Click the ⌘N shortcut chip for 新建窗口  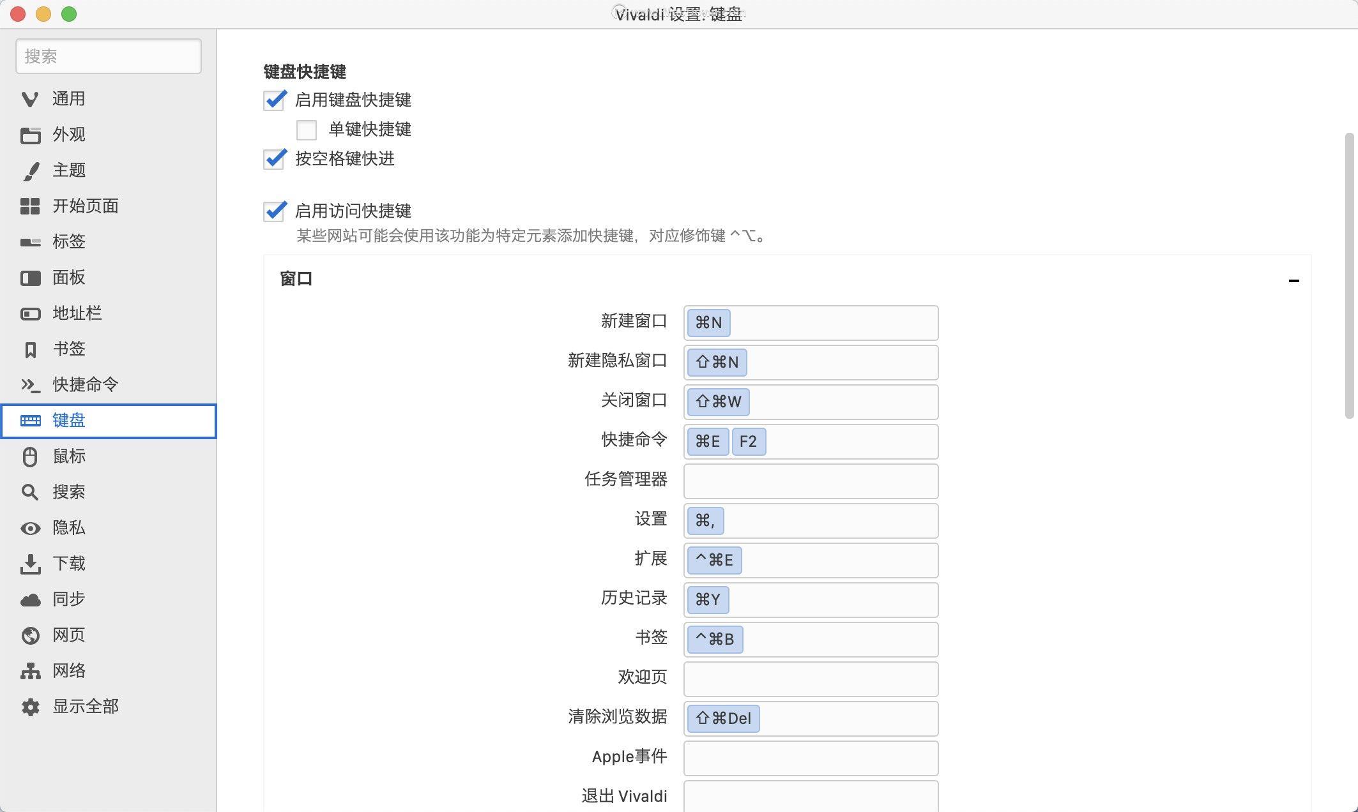tap(708, 323)
